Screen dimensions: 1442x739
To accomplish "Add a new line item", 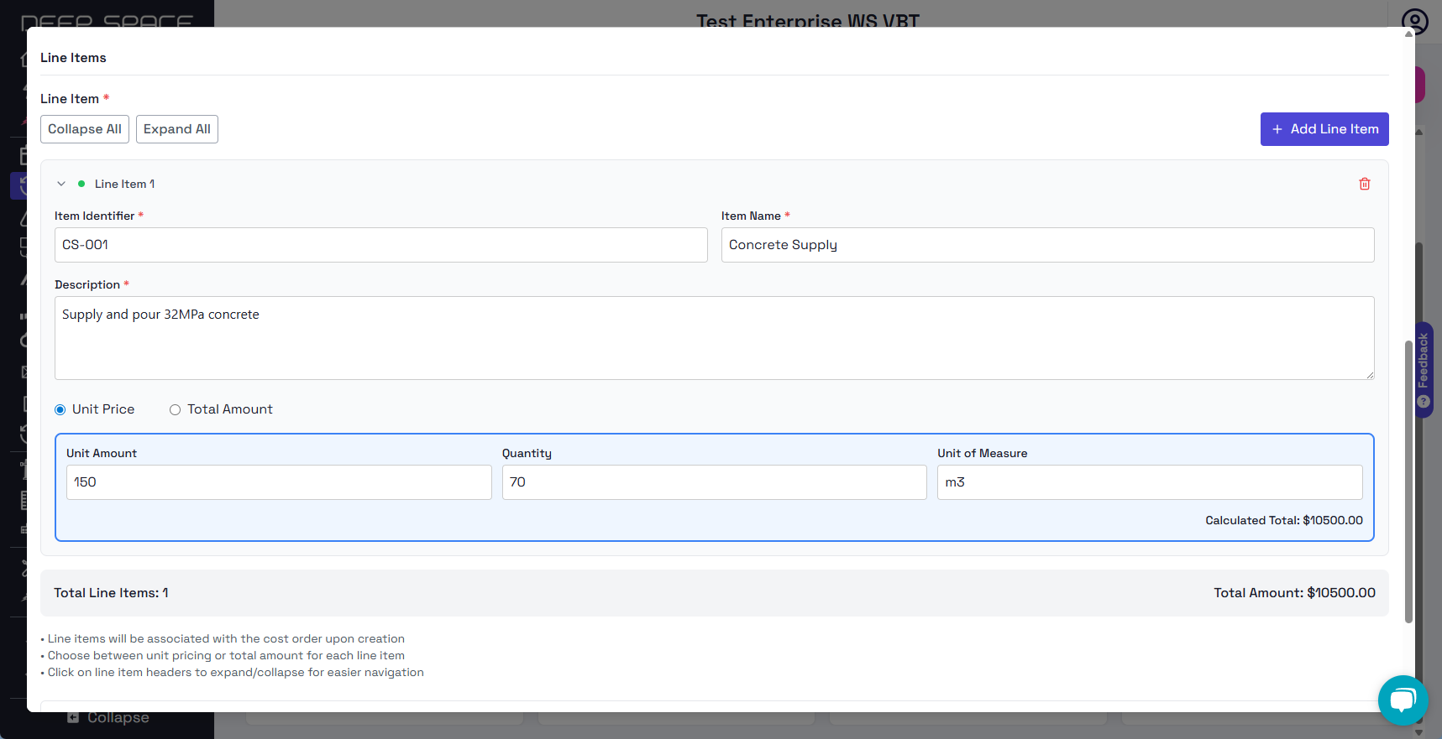I will pyautogui.click(x=1324, y=129).
